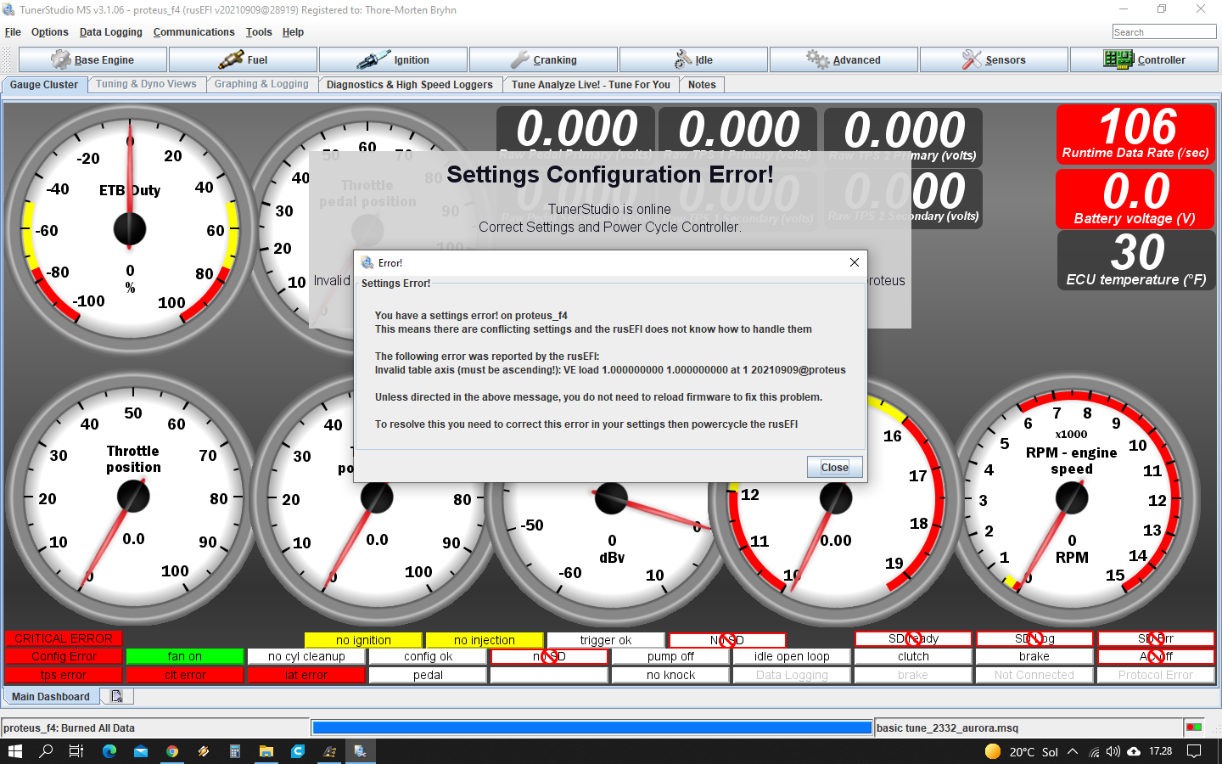Select the Main Dashboard tab

(51, 697)
